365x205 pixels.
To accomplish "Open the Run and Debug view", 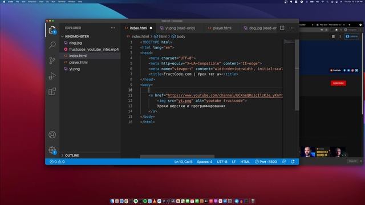I will coord(52,76).
